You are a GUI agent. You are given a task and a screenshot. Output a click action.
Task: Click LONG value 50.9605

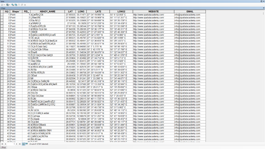(x=81, y=49)
